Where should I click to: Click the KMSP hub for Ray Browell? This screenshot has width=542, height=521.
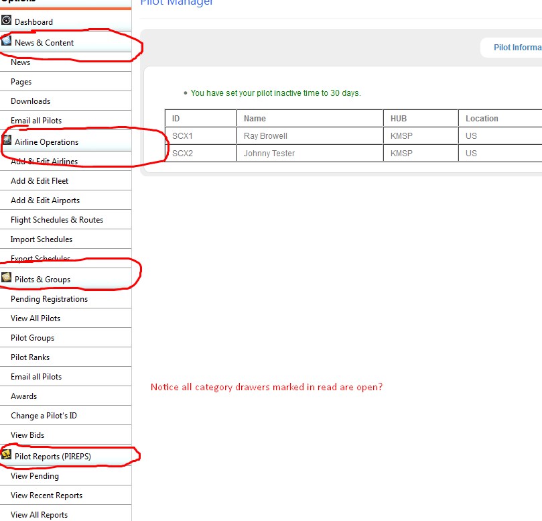401,135
